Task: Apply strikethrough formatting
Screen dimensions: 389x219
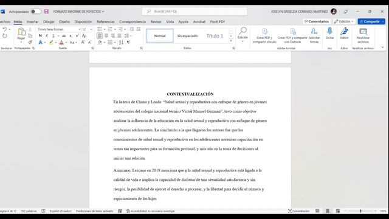Action: [x=64, y=36]
